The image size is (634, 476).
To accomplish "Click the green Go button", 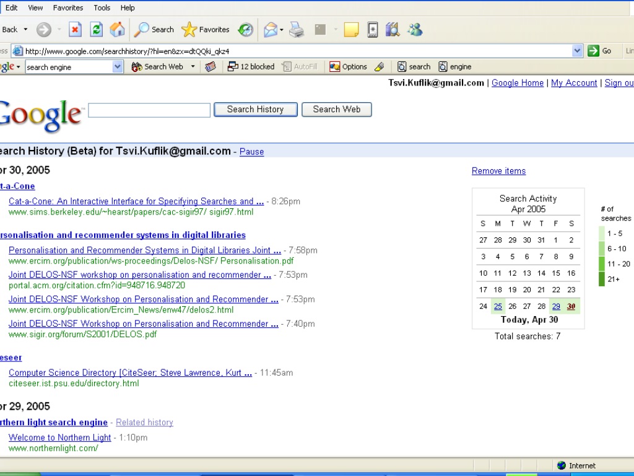I will (599, 51).
